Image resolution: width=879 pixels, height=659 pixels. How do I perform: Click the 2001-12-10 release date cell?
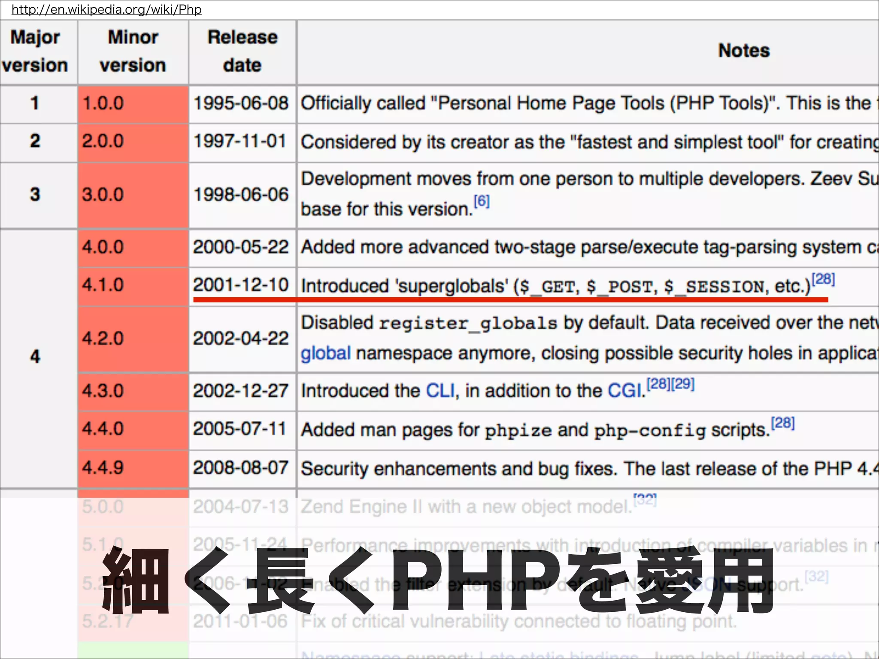click(241, 285)
